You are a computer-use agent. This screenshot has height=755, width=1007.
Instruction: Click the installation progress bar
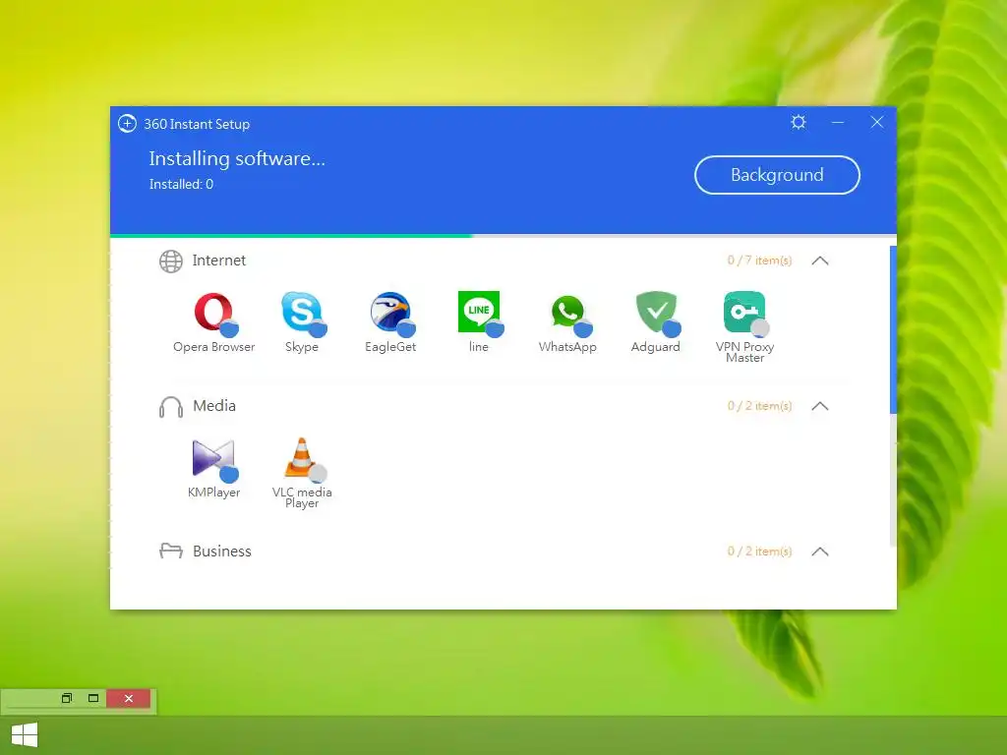[x=503, y=236]
